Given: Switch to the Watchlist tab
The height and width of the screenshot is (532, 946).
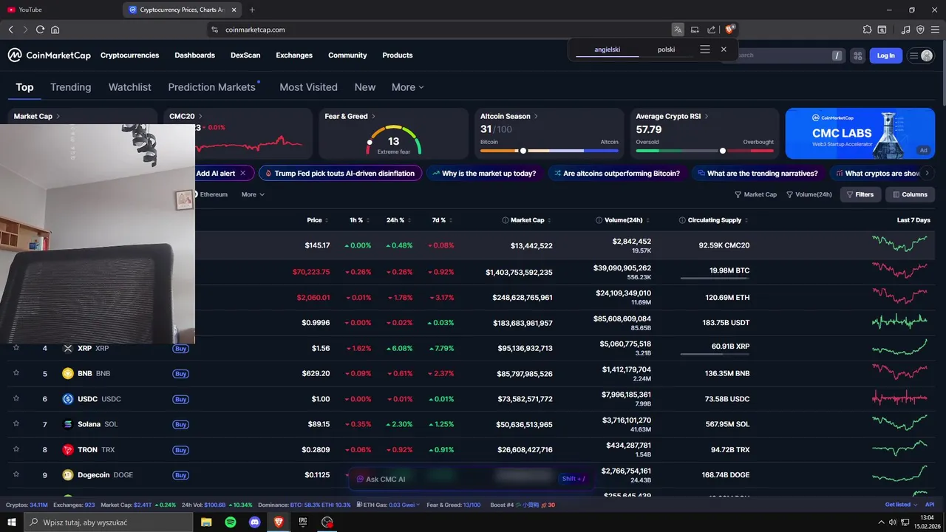Looking at the screenshot, I should click(x=130, y=87).
